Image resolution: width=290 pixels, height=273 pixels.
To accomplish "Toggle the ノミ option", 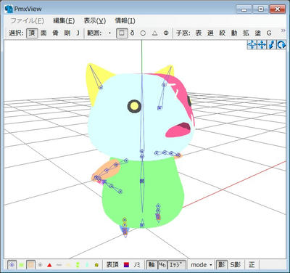I will click(137, 265).
